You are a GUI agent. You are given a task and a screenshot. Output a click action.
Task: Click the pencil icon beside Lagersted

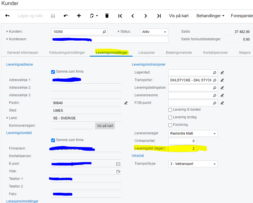[222, 73]
